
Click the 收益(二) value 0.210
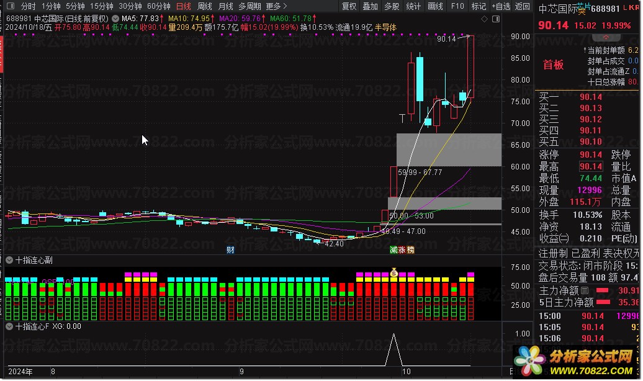(x=590, y=238)
